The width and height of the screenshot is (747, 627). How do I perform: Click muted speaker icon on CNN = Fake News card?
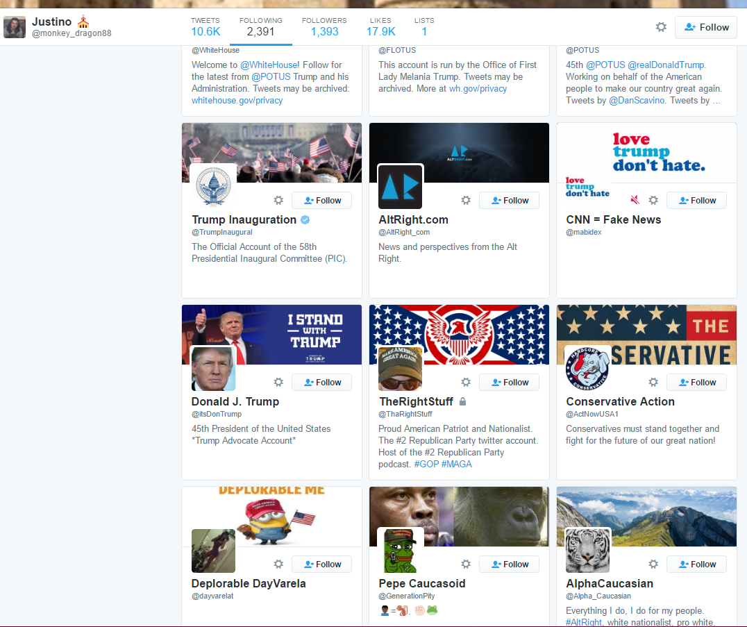coord(635,200)
